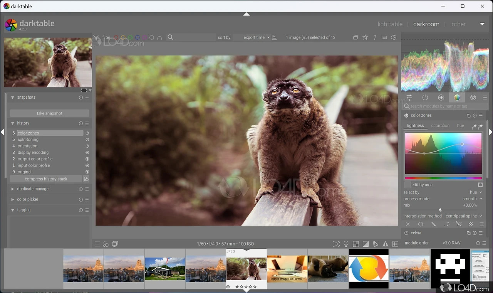Toggle focus peaking mode
This screenshot has height=293, width=493.
(336, 244)
